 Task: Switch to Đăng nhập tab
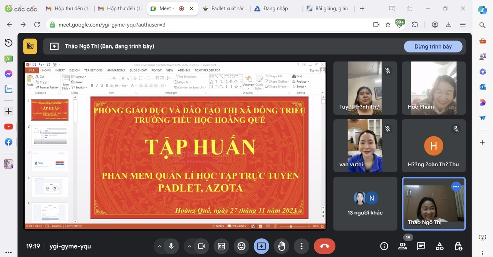(x=276, y=8)
